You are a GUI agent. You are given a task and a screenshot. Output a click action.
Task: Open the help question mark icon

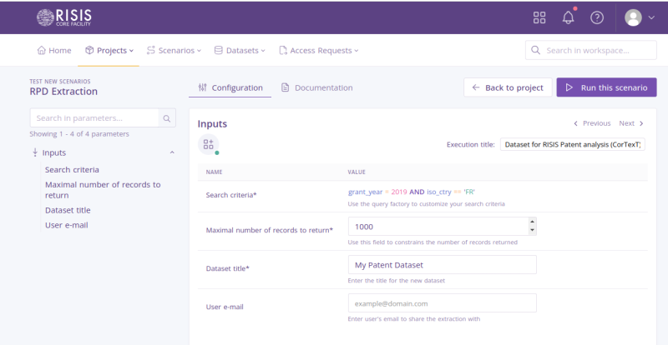(597, 17)
